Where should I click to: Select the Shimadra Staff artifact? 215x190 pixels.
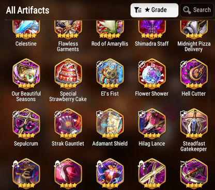click(152, 29)
